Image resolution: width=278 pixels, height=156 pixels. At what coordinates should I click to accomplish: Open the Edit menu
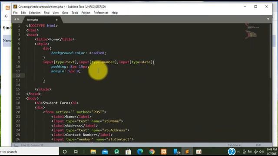(23, 13)
